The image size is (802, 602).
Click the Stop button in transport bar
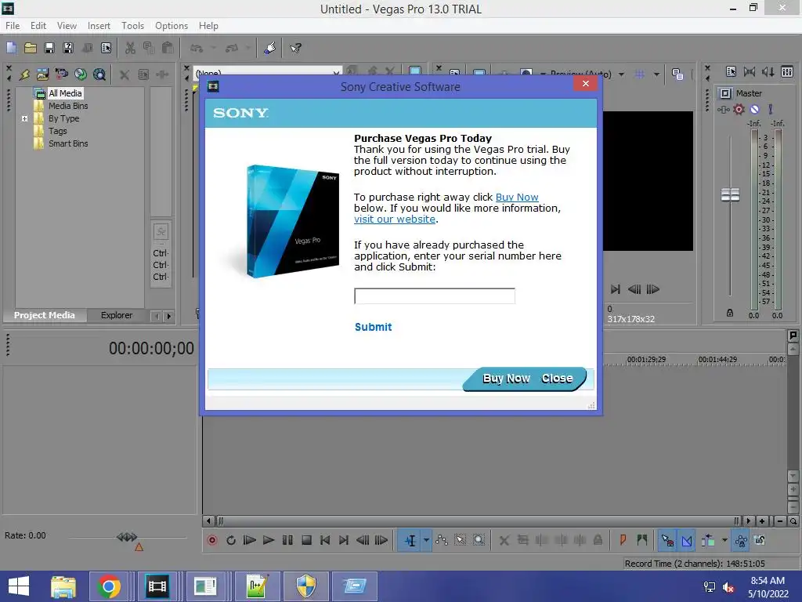click(306, 540)
